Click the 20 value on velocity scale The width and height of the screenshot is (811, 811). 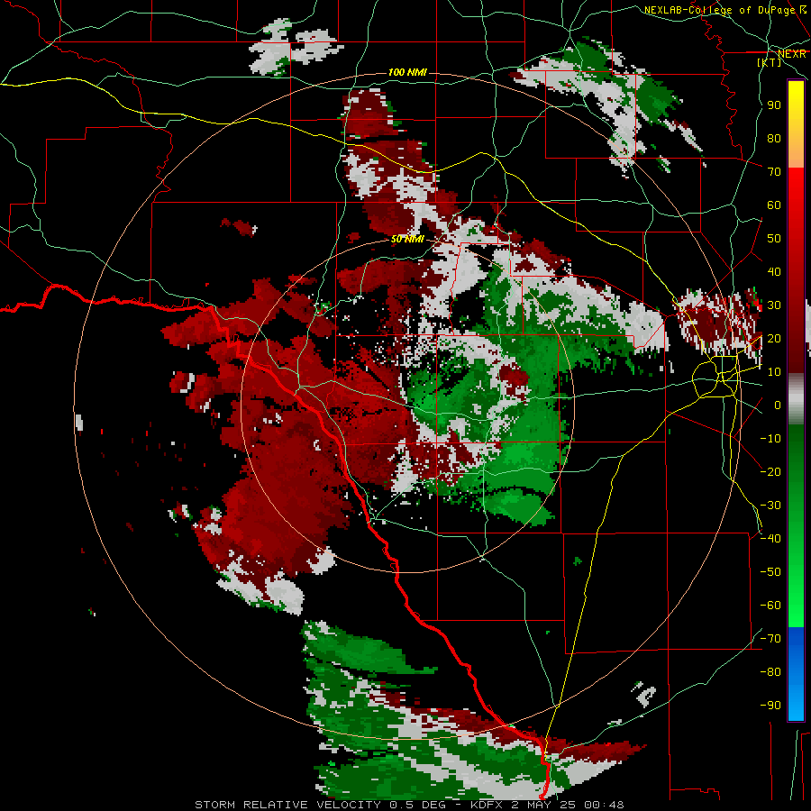(x=774, y=338)
